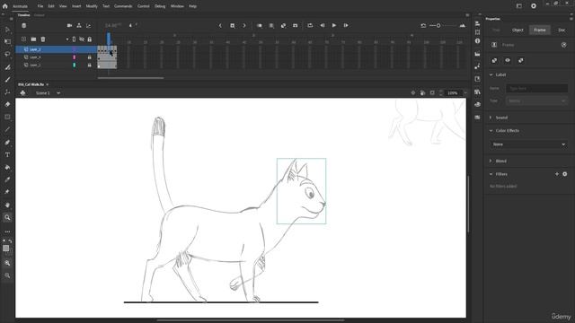Toggle show/hide all layers column header

(82, 39)
